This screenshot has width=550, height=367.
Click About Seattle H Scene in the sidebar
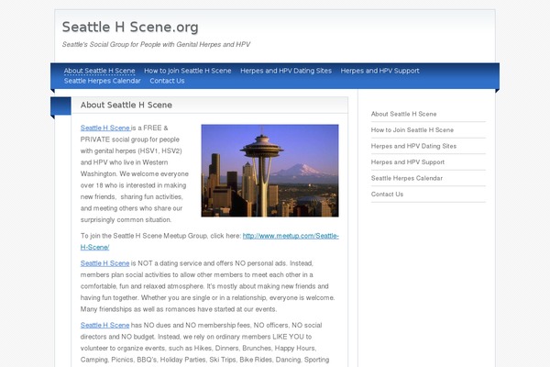pyautogui.click(x=403, y=114)
